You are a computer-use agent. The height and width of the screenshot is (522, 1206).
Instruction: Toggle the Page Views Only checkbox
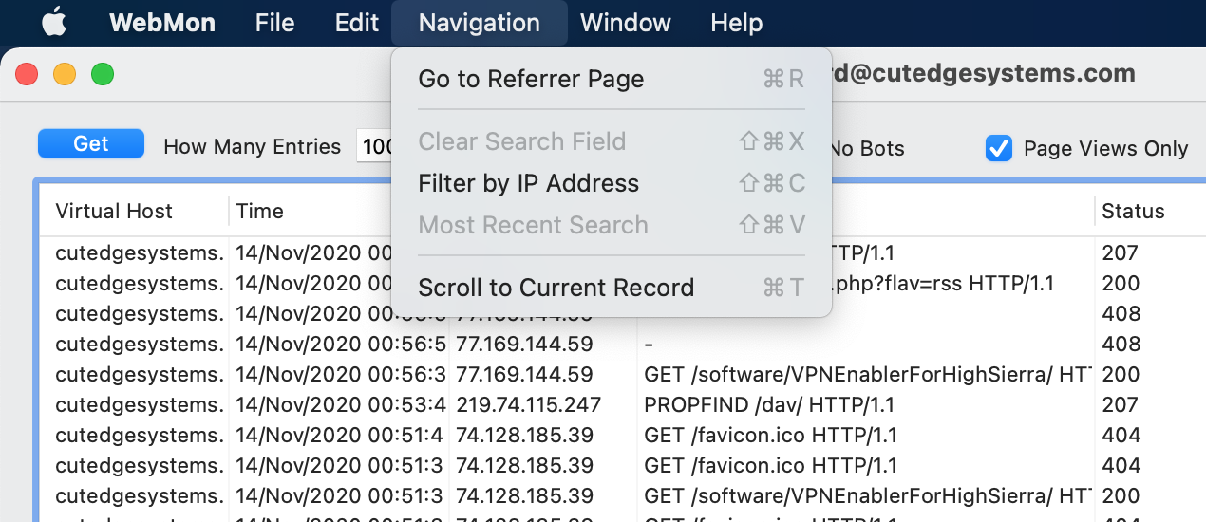click(x=999, y=148)
